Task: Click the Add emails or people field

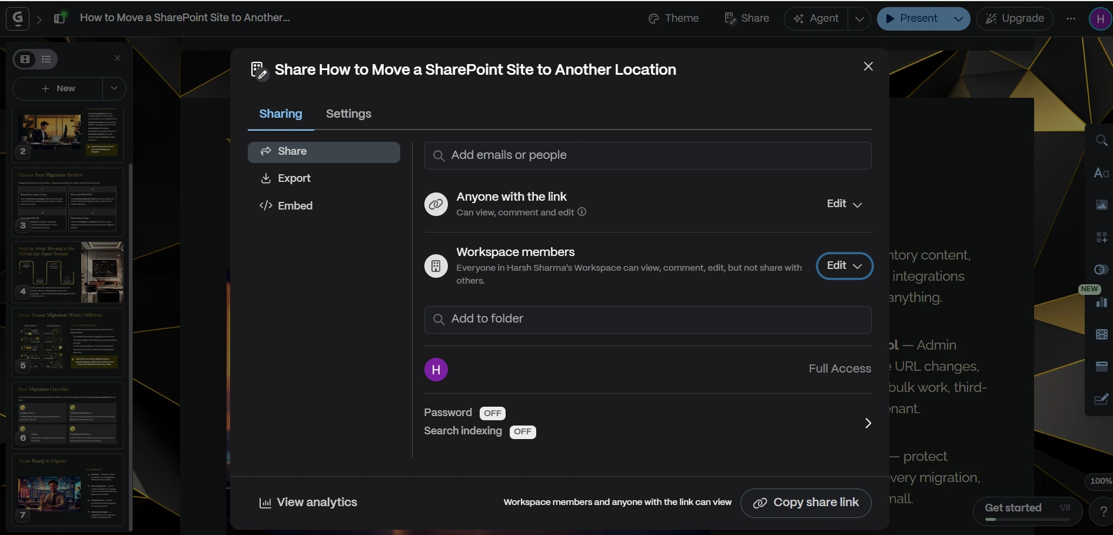Action: coord(647,155)
